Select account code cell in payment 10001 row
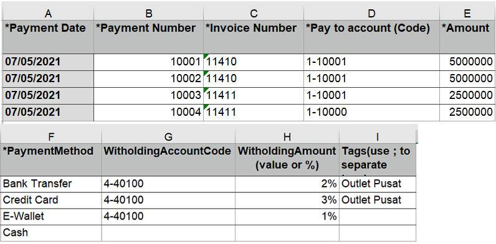This screenshot has height=244, width=496. tap(371, 62)
